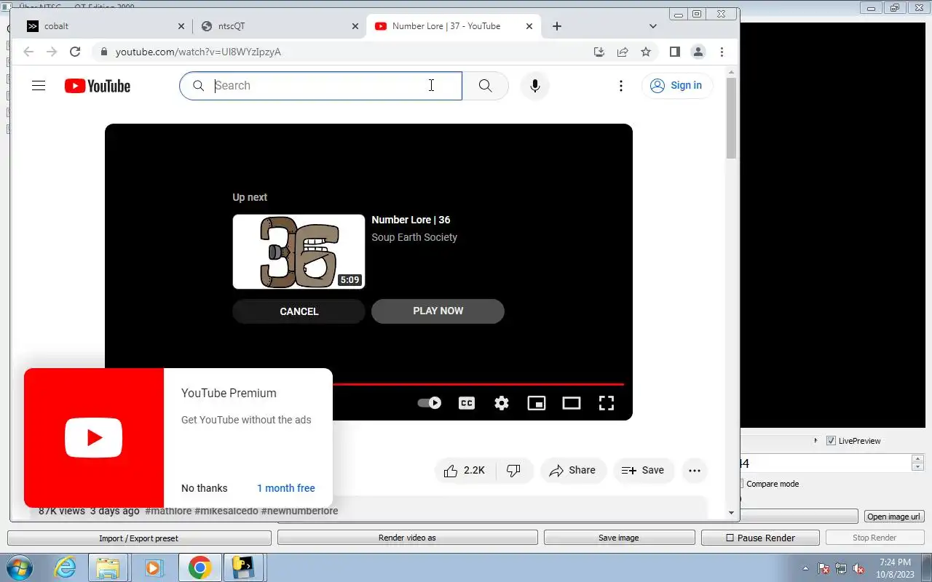Dismiss Premium promo with No thanks
Viewport: 932px width, 582px height.
coord(205,488)
